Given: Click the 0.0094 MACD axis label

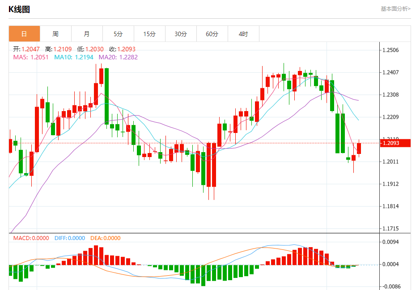Looking at the screenshot, I should [390, 242].
